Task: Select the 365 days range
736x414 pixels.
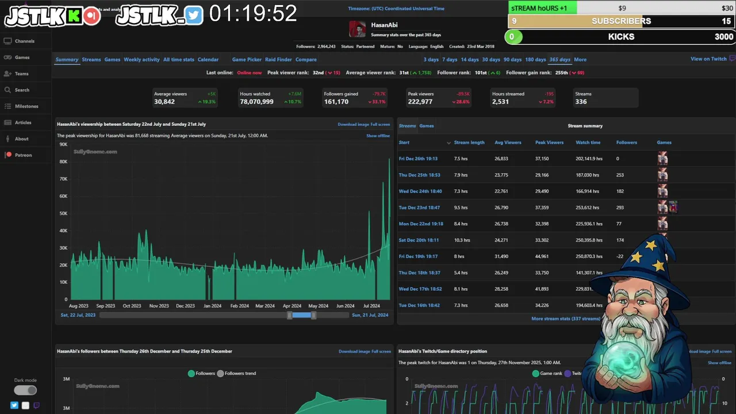Action: pyautogui.click(x=560, y=59)
